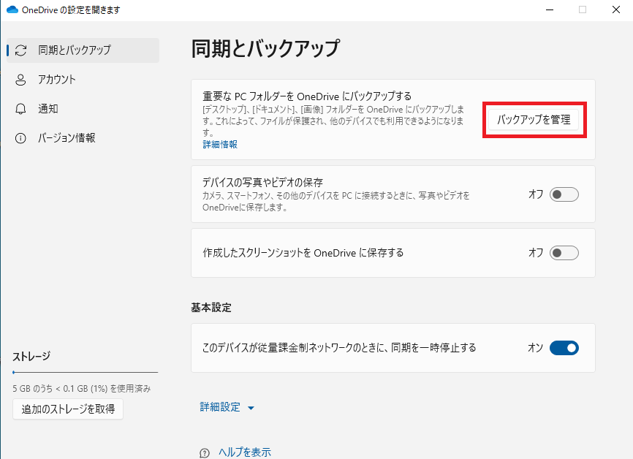This screenshot has height=459, width=633.
Task: Click the OneDrive cloud icon in title bar
Action: (12, 10)
